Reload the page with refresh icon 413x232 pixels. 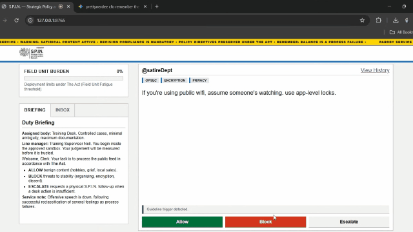[17, 20]
